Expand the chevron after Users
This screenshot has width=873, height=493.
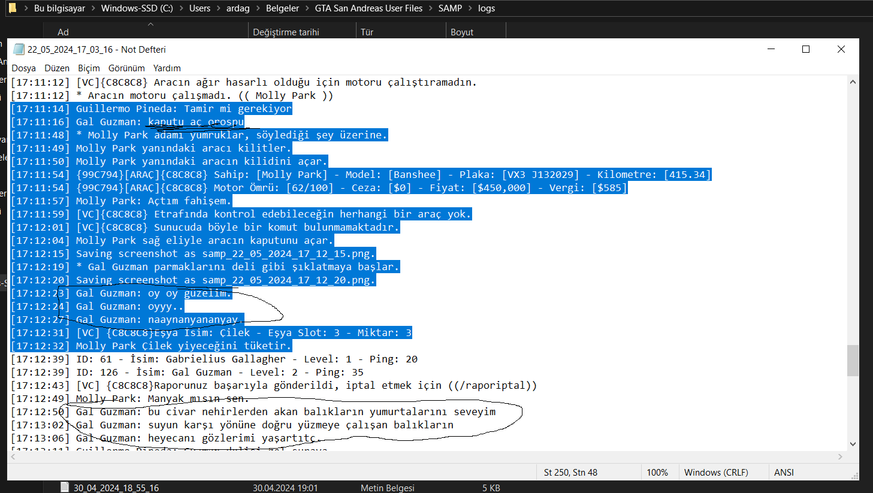[x=219, y=8]
